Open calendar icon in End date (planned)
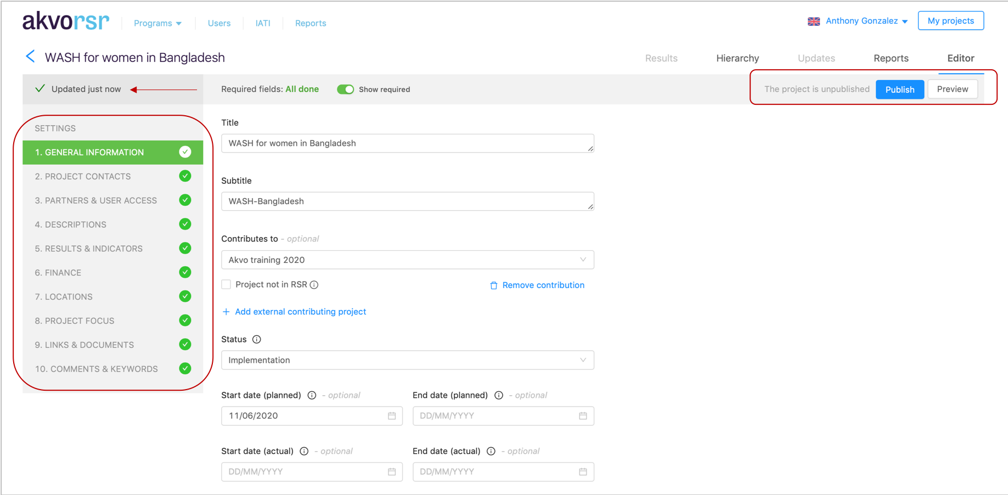This screenshot has height=495, width=1008. point(583,416)
